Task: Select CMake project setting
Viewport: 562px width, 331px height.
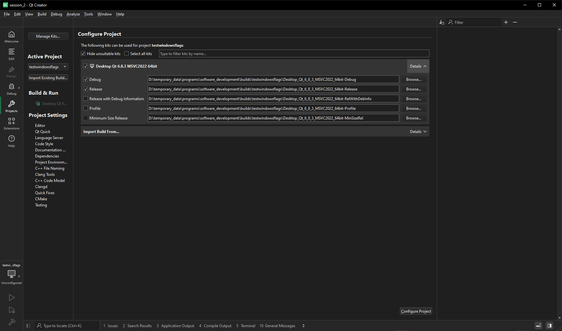Action: pos(41,199)
